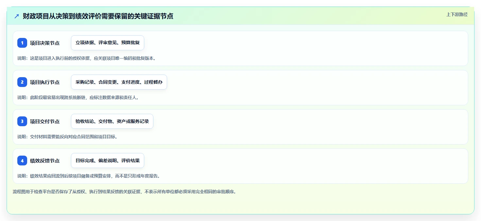Image resolution: width=481 pixels, height=221 pixels.
Task: Click the 上下游路径 label in the header
Action: tap(457, 14)
